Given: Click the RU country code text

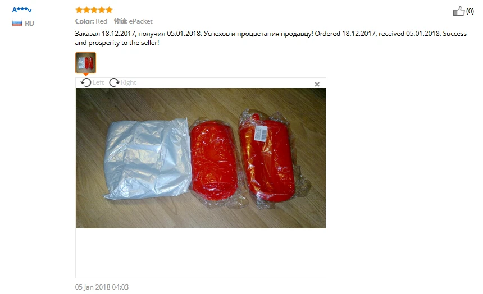Looking at the screenshot, I should 29,24.
